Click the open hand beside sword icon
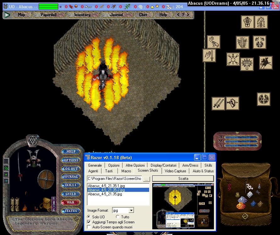Viewport: 280px width, 235px height. (x=209, y=56)
